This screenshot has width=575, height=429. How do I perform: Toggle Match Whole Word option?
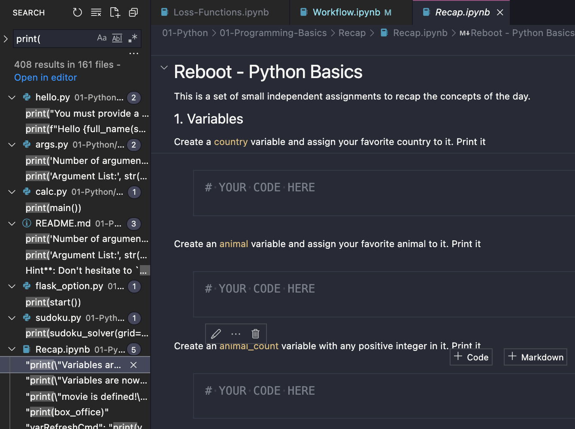click(117, 38)
